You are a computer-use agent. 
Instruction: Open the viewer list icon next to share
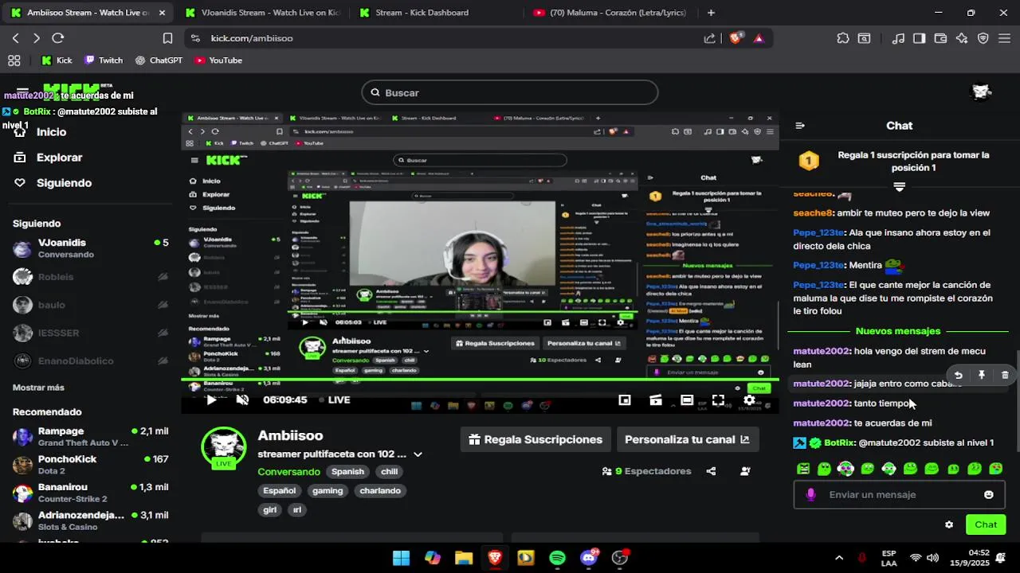(x=745, y=471)
